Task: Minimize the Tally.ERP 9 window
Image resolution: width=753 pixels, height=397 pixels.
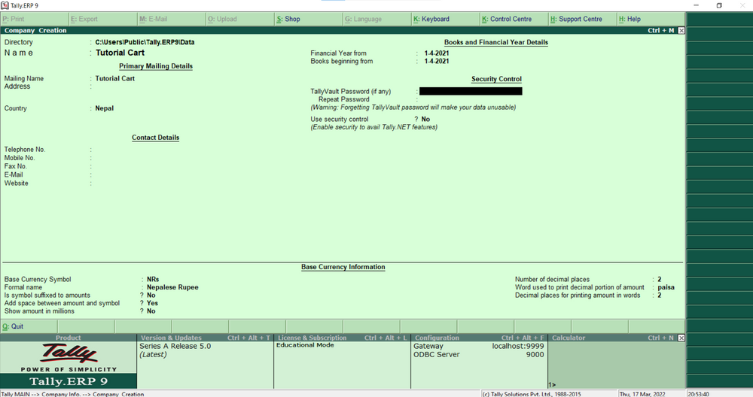Action: click(697, 5)
